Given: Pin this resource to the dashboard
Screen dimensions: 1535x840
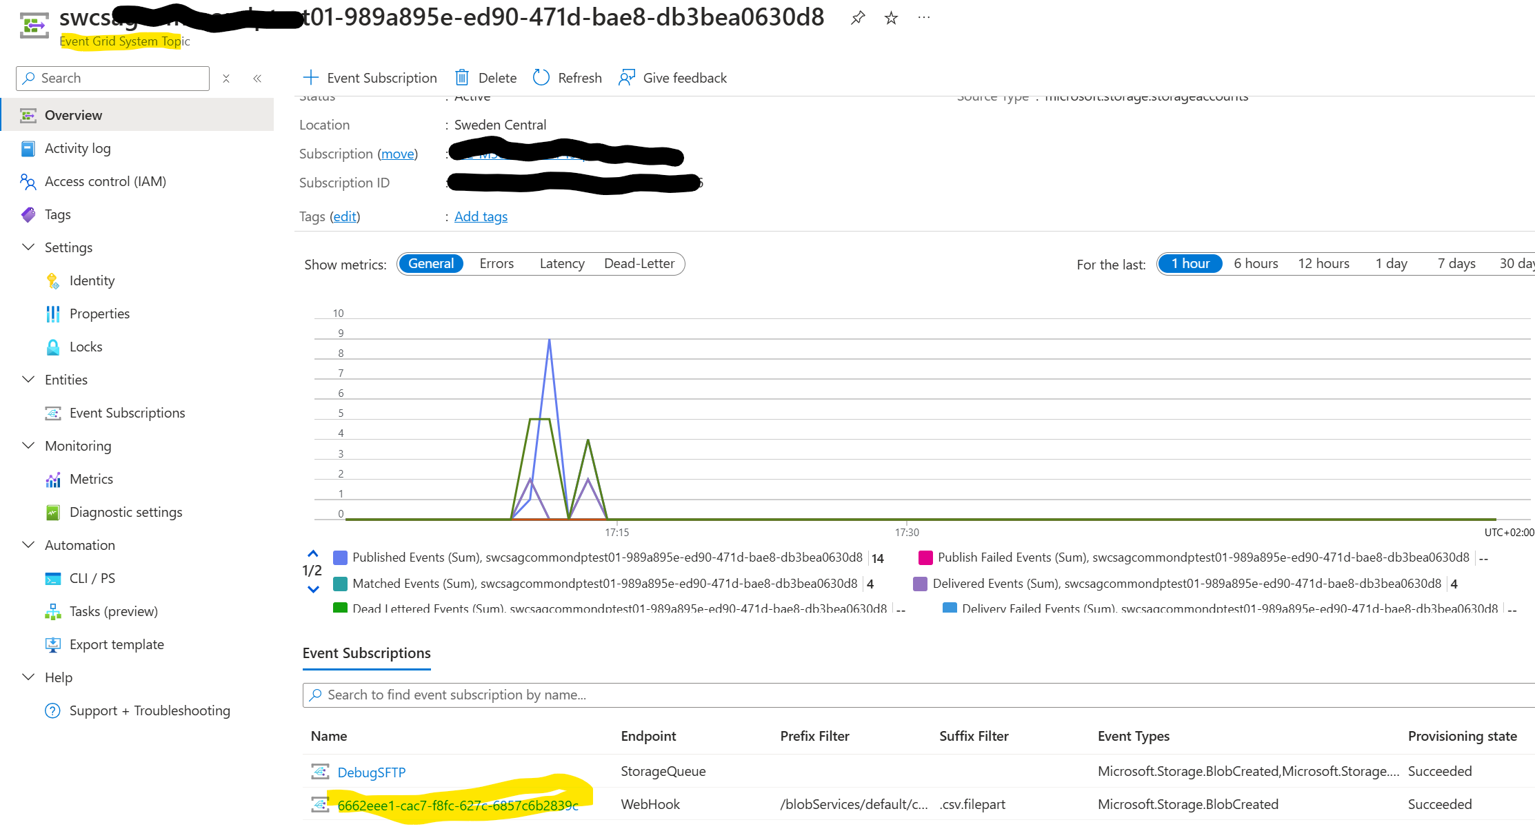Looking at the screenshot, I should tap(857, 18).
